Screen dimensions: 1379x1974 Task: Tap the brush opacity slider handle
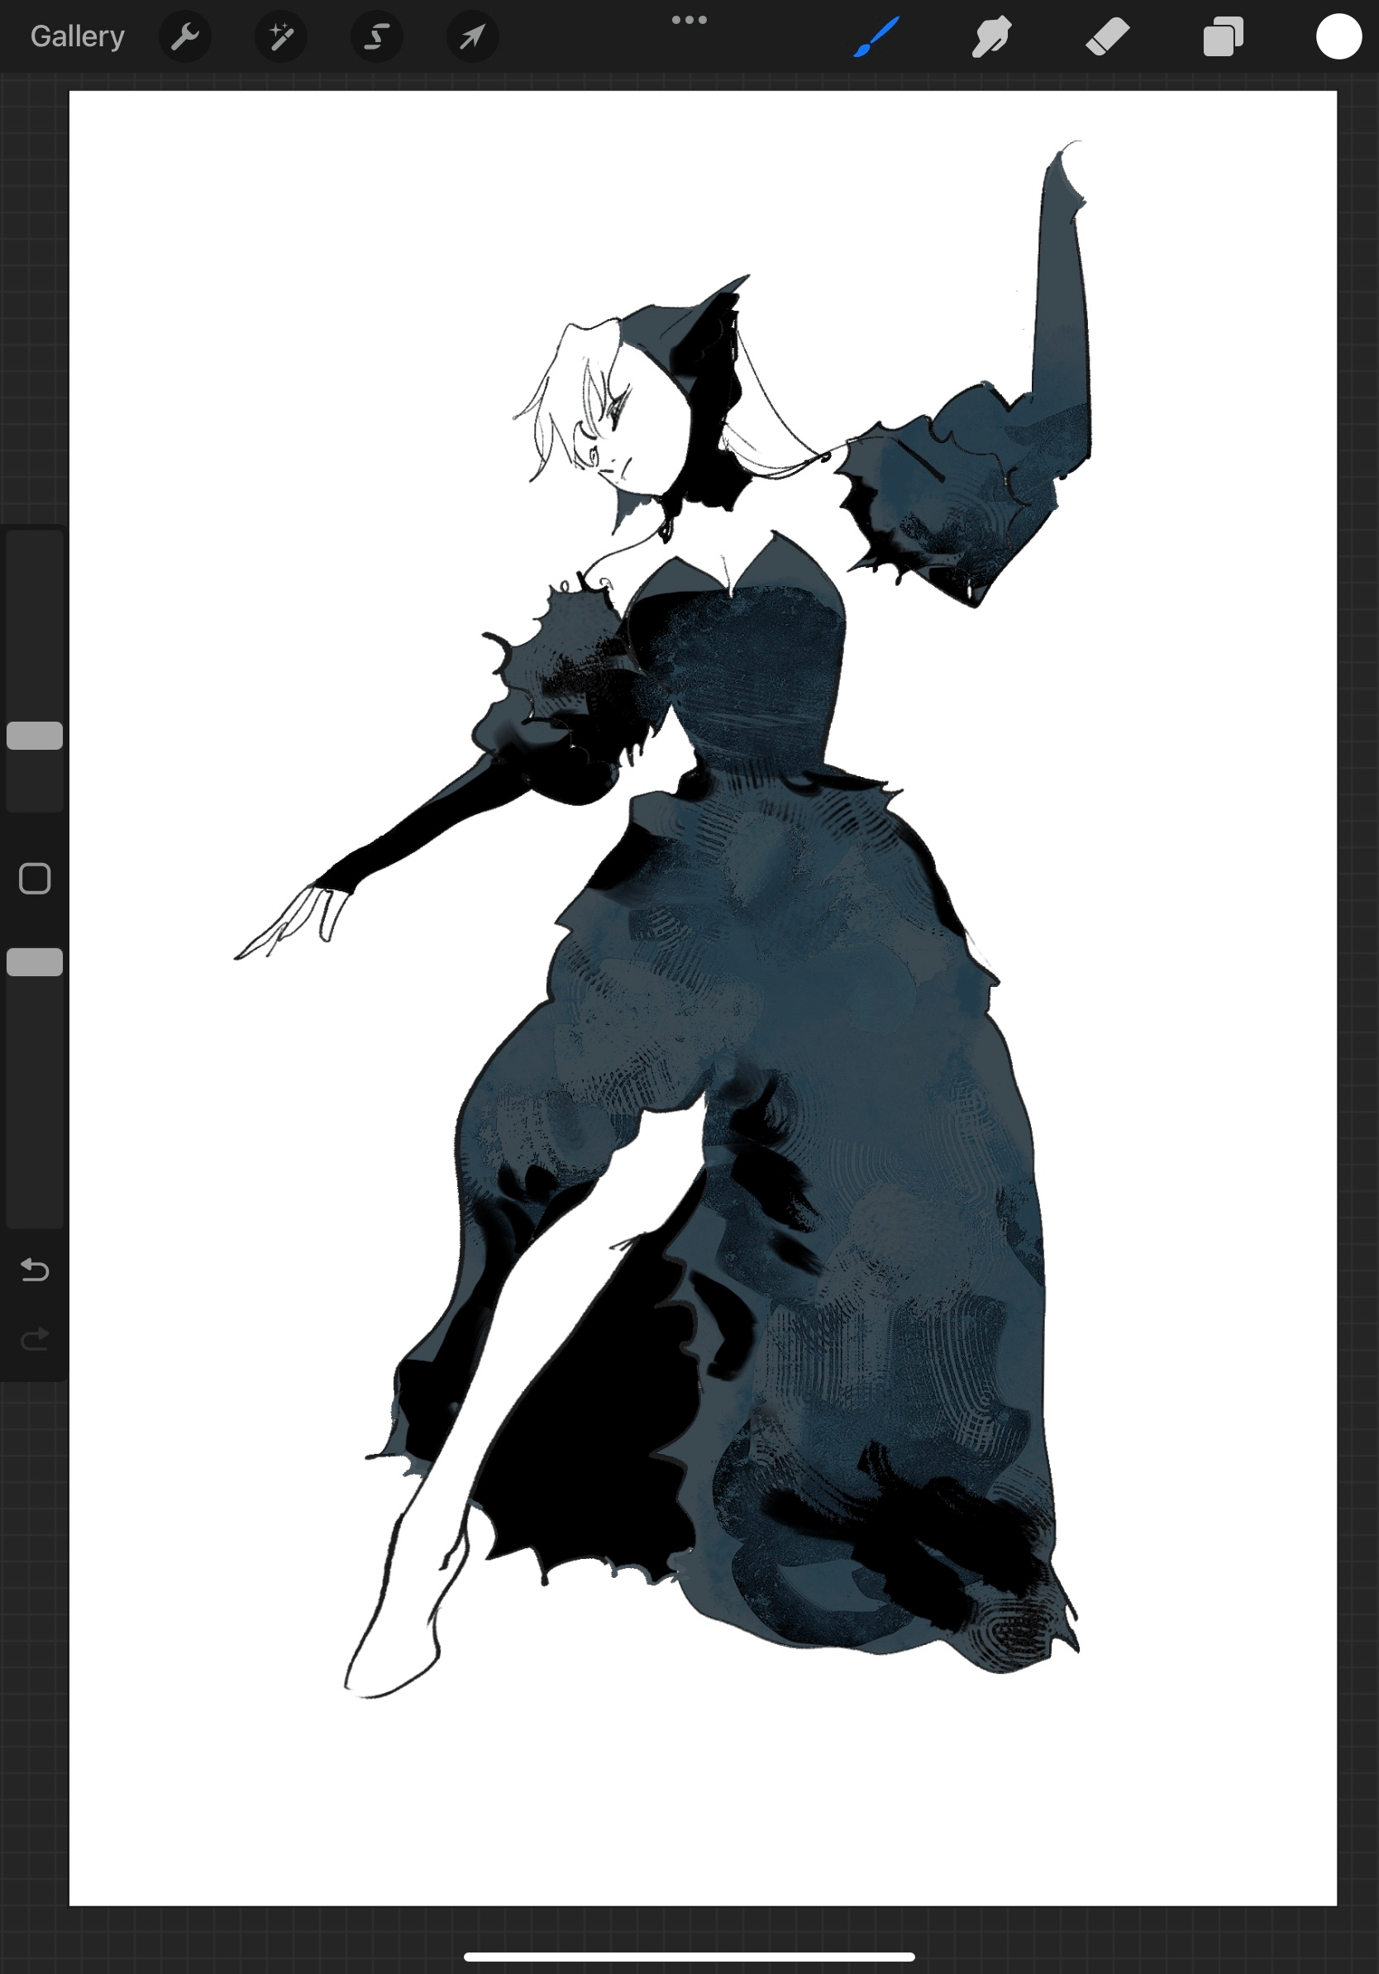pos(35,962)
